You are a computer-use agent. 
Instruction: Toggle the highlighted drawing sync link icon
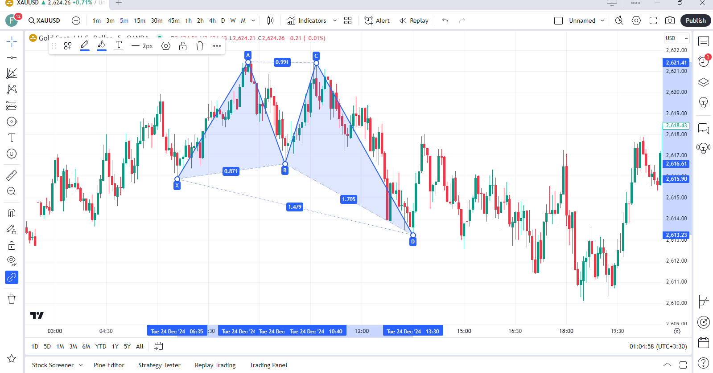[12, 277]
